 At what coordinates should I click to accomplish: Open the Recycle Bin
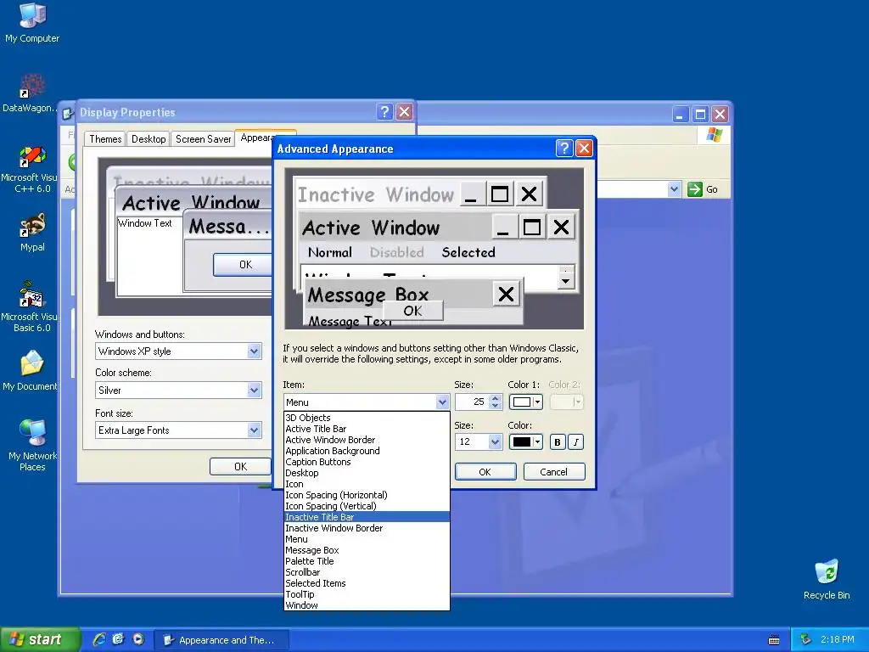(827, 579)
